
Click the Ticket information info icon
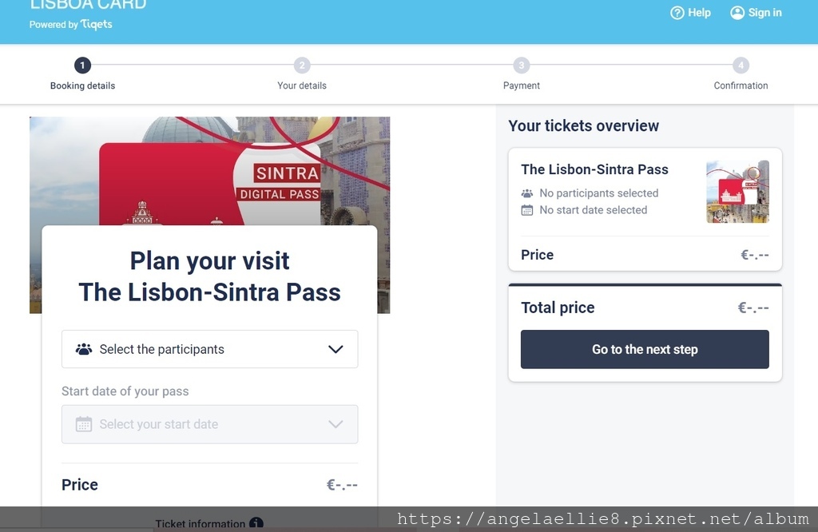tap(256, 523)
